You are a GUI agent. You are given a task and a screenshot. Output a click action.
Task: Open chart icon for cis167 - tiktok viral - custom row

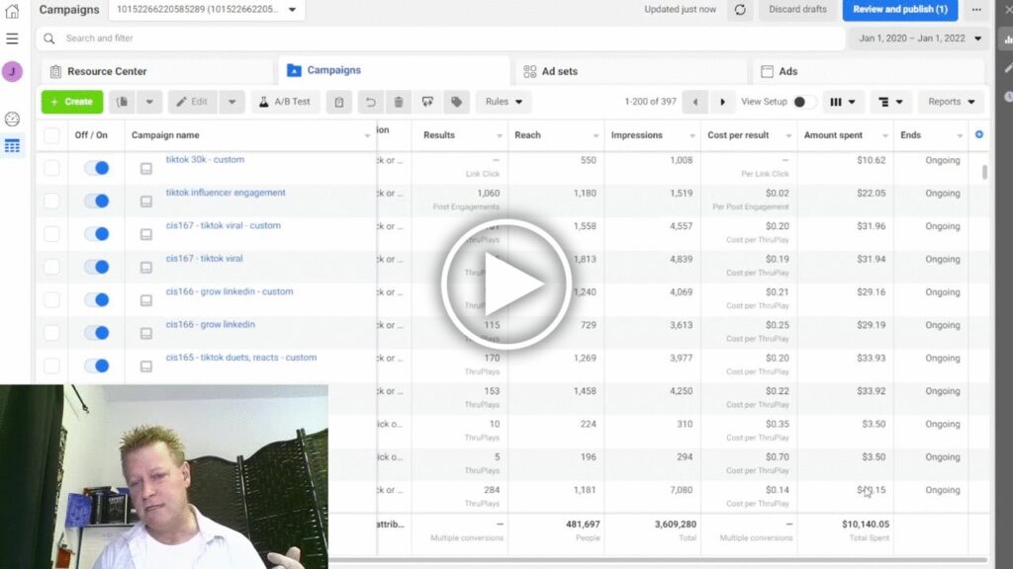tap(146, 234)
